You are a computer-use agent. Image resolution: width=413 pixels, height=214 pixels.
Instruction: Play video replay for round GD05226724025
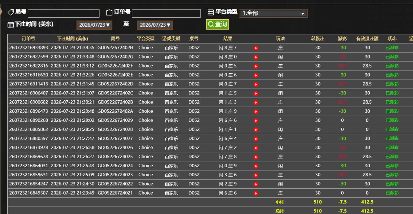[256, 157]
